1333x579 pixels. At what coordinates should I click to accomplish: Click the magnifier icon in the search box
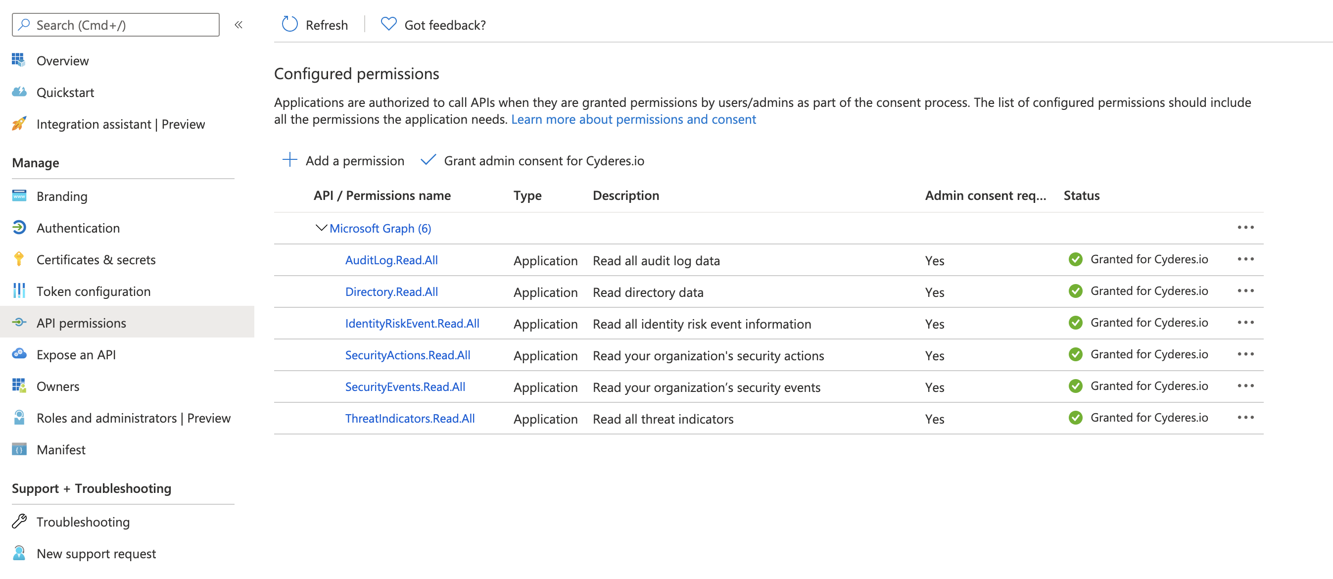pyautogui.click(x=24, y=24)
